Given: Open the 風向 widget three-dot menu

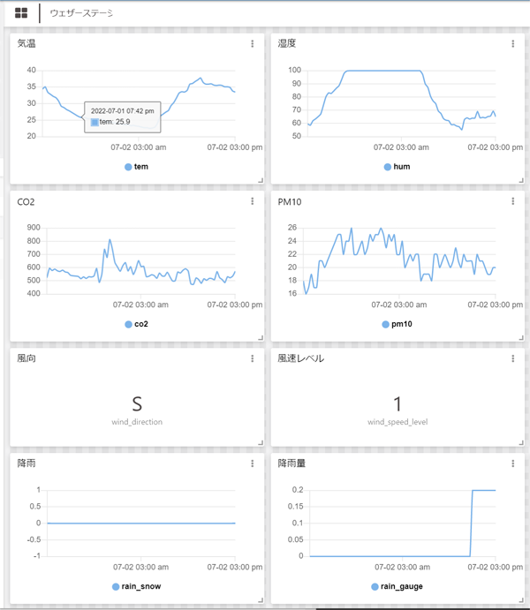Looking at the screenshot, I should coord(252,358).
